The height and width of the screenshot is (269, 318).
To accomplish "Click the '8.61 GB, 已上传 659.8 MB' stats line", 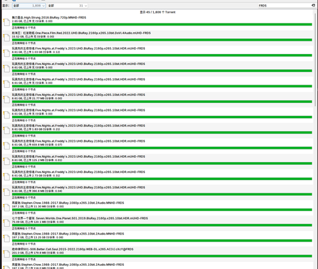I will pyautogui.click(x=37, y=145).
